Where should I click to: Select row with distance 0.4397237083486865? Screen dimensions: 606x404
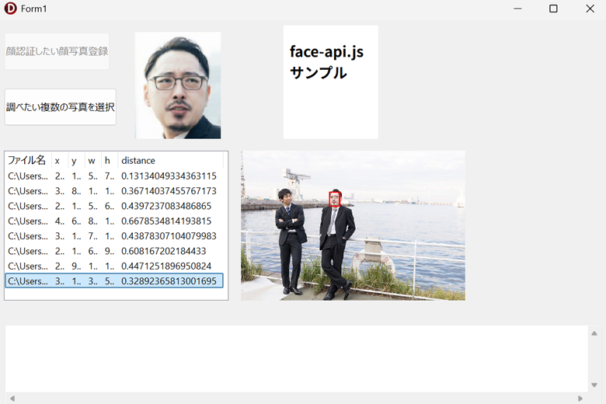click(114, 206)
